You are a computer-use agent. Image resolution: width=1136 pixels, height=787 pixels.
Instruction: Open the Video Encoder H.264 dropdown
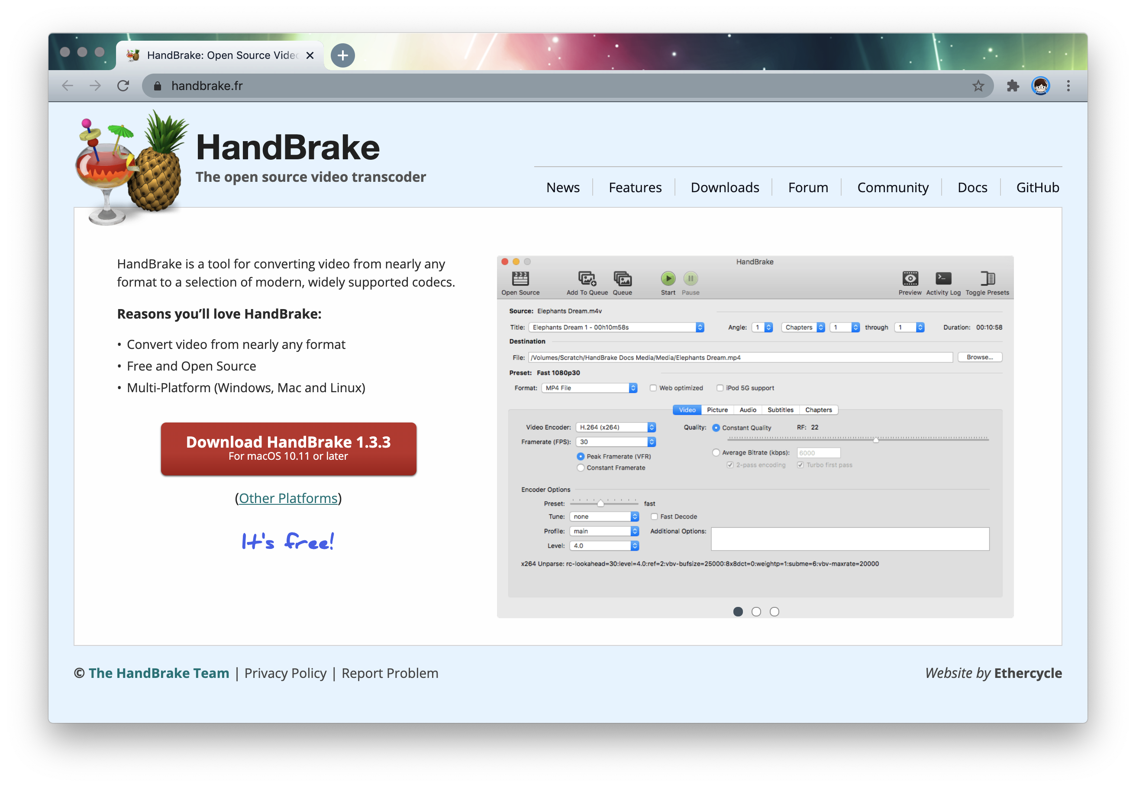click(x=615, y=427)
